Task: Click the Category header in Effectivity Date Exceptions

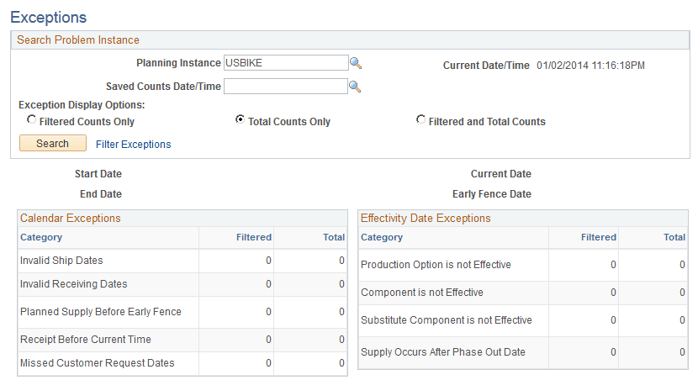Action: pos(382,238)
